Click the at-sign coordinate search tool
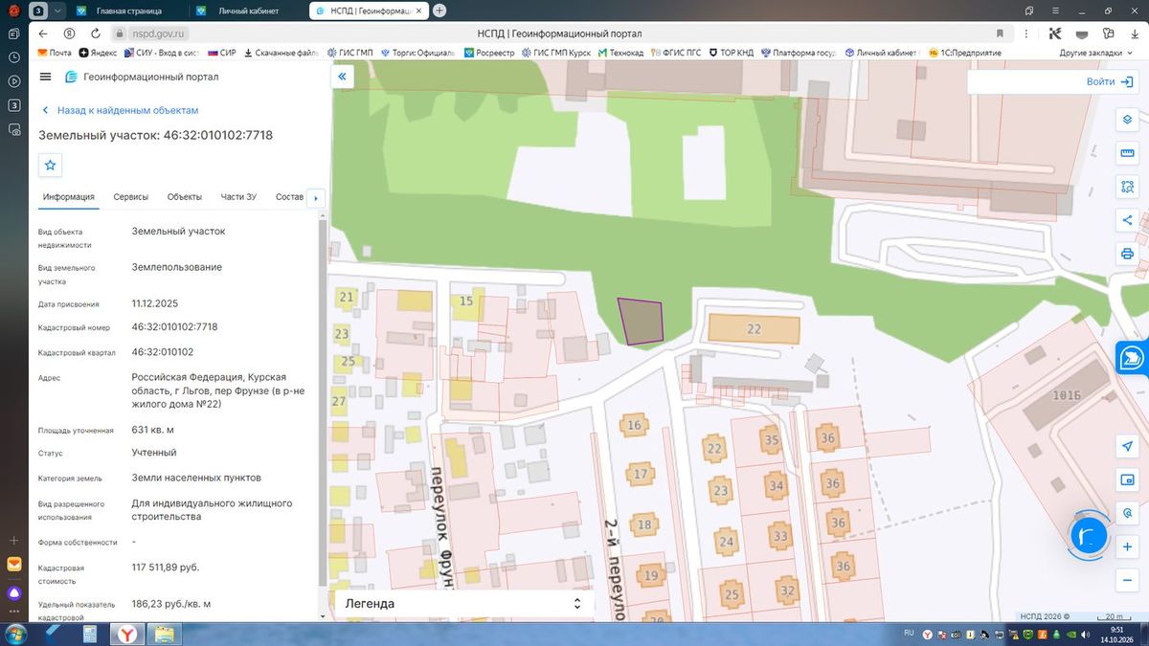Viewport: 1149px width, 646px height. pos(1127,514)
